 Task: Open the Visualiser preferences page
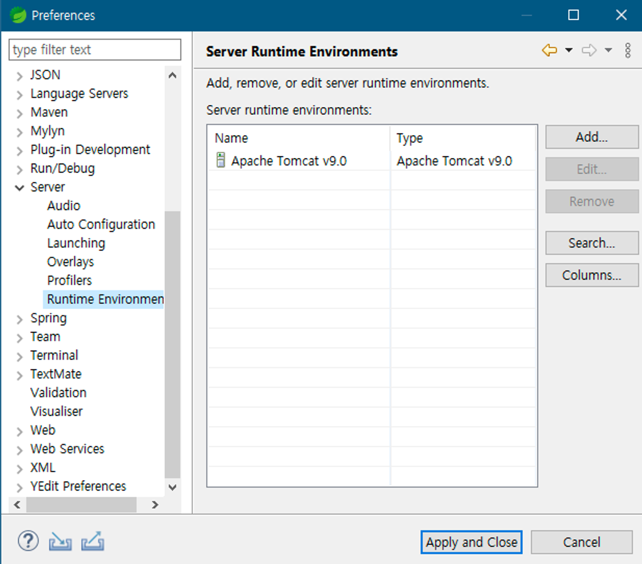(x=56, y=411)
